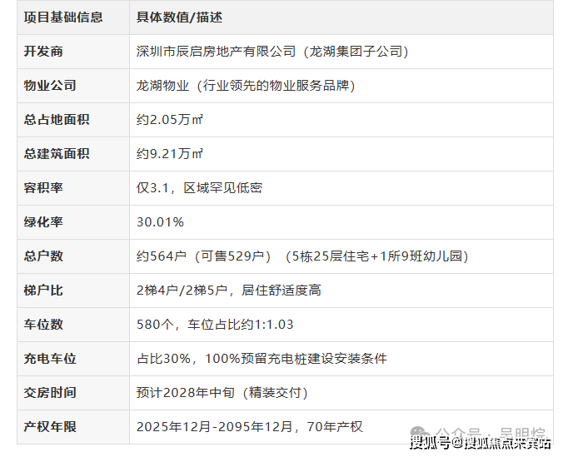Image resolution: width=563 pixels, height=457 pixels.
Task: Click the 仅3.1，区域罕见低密 value
Action: [x=199, y=188]
